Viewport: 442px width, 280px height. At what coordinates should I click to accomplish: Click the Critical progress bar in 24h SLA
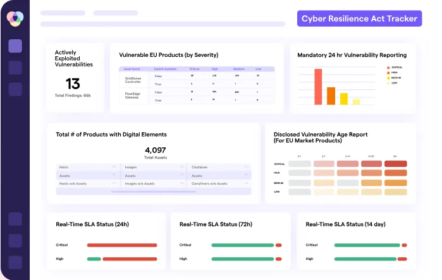point(121,245)
